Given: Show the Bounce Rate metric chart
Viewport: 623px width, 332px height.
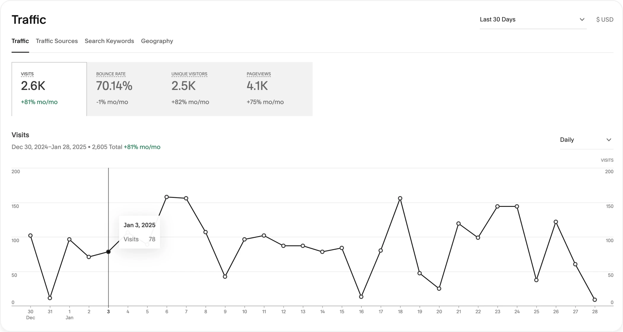Looking at the screenshot, I should click(124, 89).
